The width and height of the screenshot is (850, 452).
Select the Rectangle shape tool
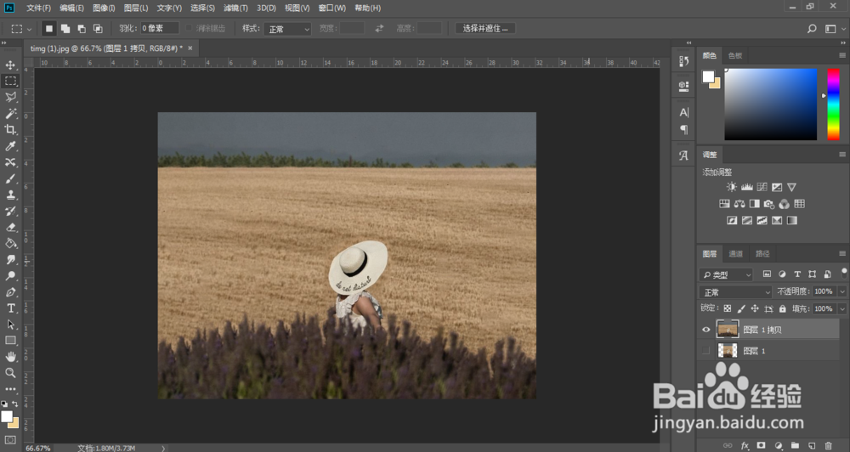(10, 341)
